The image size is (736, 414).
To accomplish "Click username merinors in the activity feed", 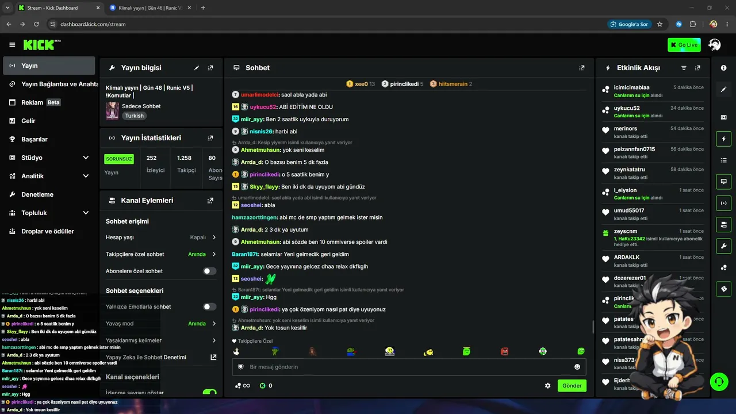I will [626, 129].
